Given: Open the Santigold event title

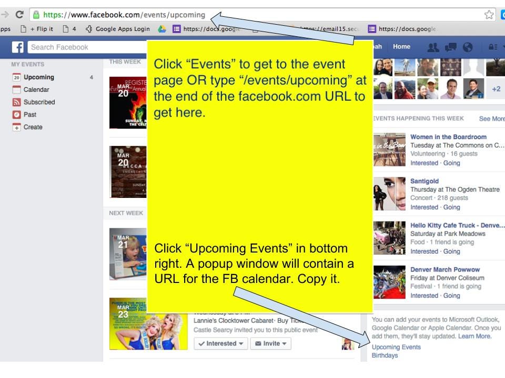Looking at the screenshot, I should (425, 181).
